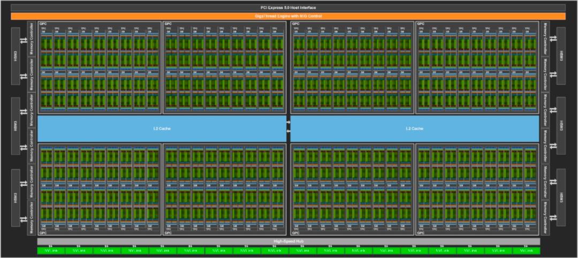Select the middle HBM3 block on left side

click(x=16, y=128)
